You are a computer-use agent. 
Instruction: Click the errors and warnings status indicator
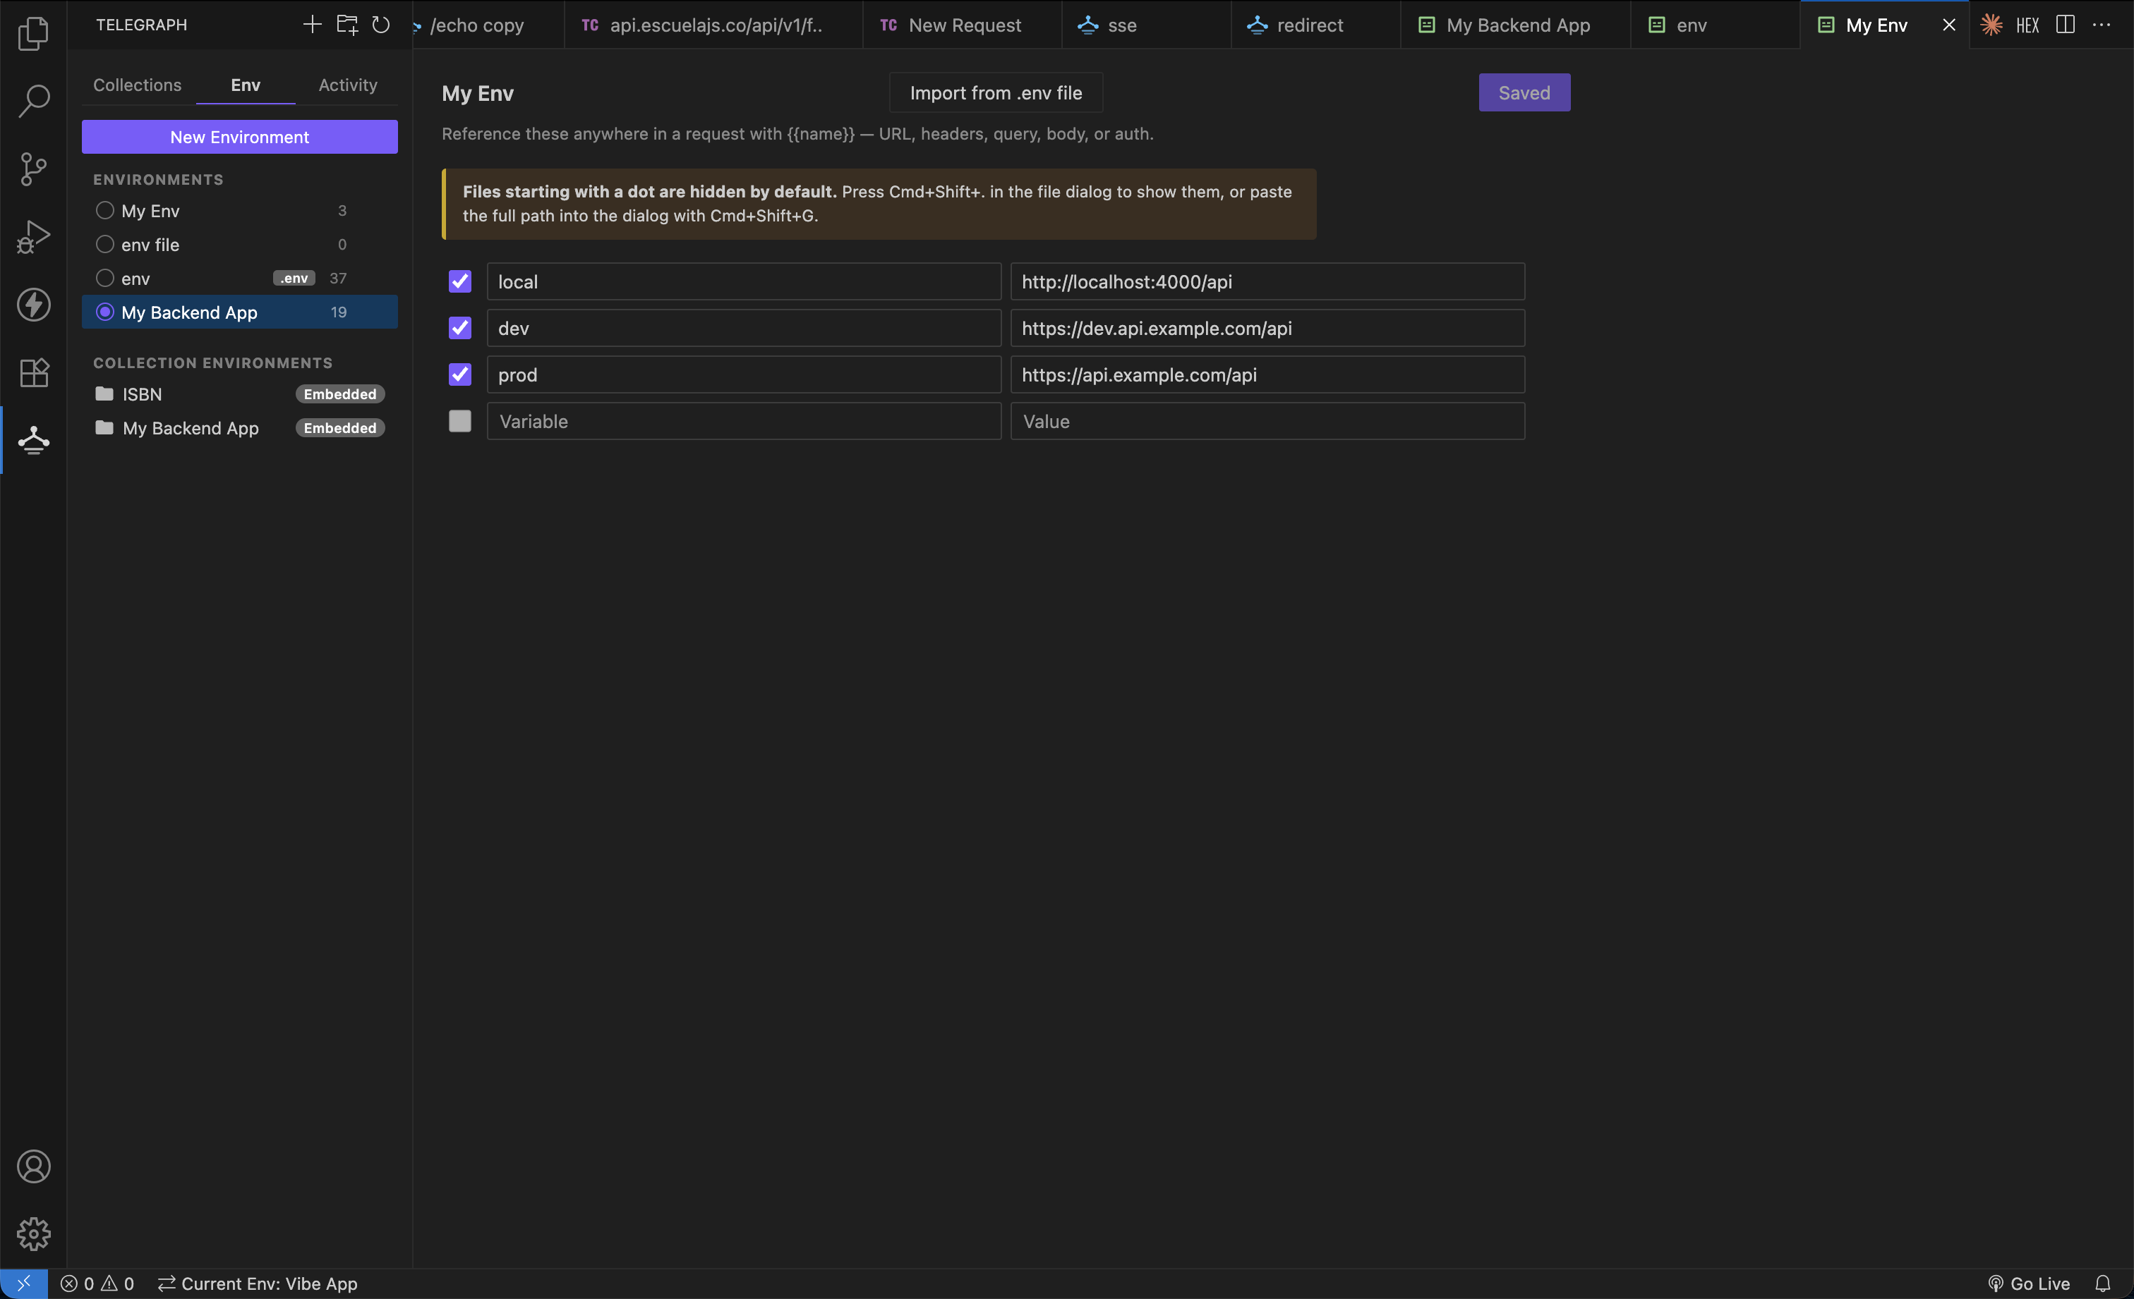point(97,1283)
